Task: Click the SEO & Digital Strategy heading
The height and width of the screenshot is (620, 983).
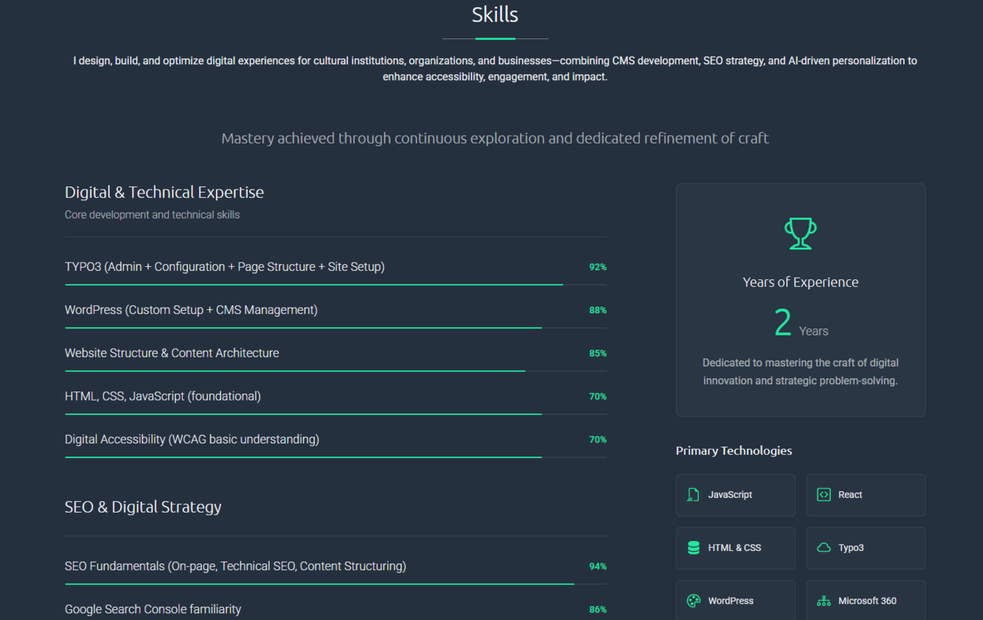Action: coord(143,507)
